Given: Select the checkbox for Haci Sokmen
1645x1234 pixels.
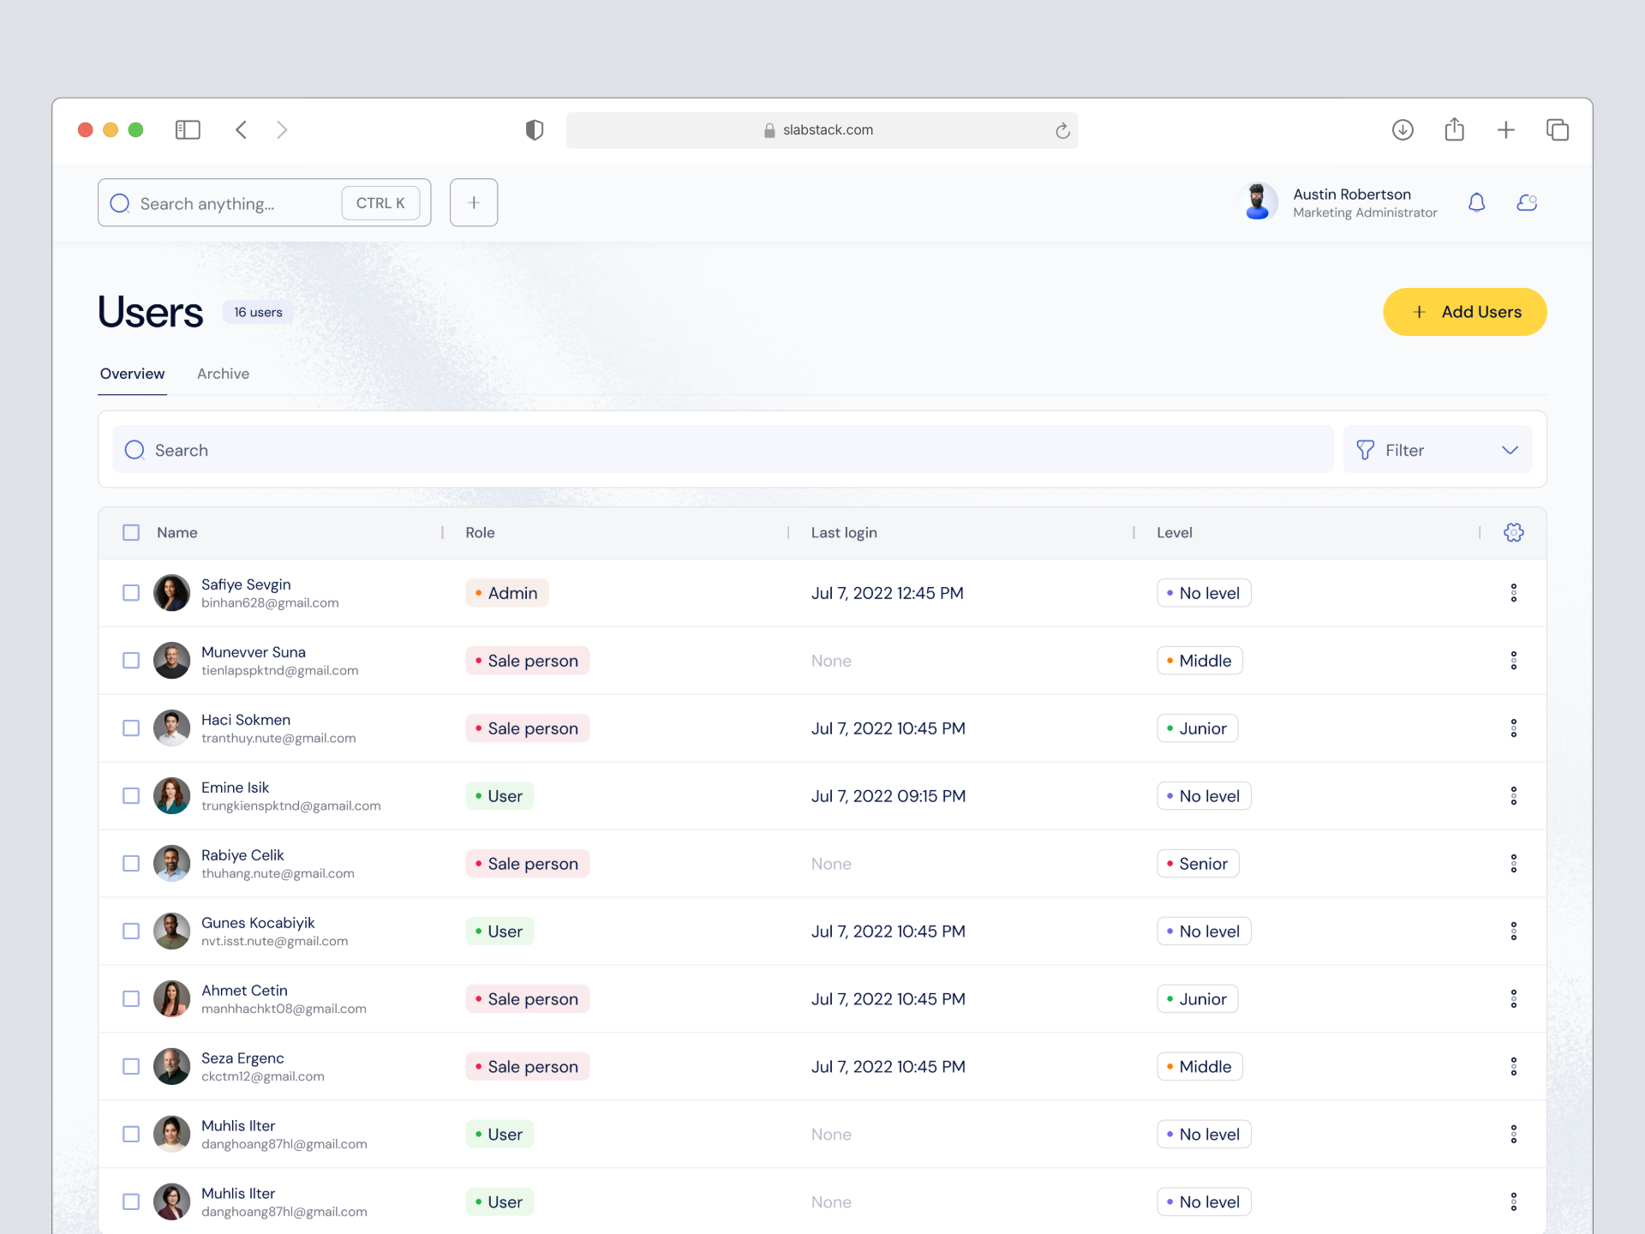Looking at the screenshot, I should (131, 728).
